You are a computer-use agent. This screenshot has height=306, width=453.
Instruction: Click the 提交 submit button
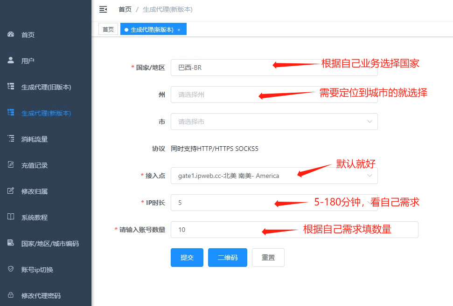[x=187, y=258]
